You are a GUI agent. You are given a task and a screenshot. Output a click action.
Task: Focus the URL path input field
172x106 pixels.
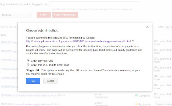point(94,4)
